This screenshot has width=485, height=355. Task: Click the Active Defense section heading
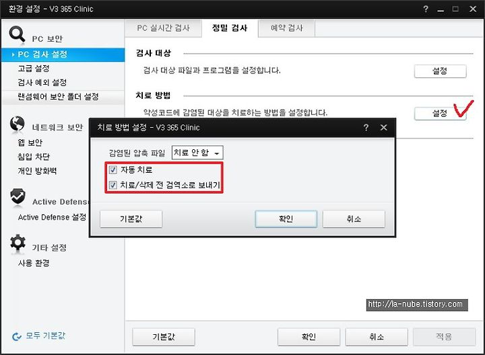coord(61,202)
